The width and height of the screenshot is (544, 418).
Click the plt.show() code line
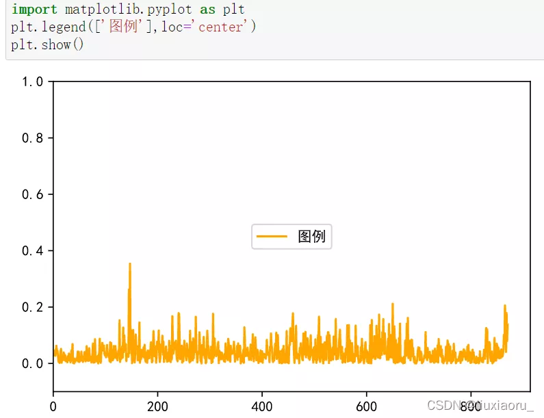tap(47, 44)
